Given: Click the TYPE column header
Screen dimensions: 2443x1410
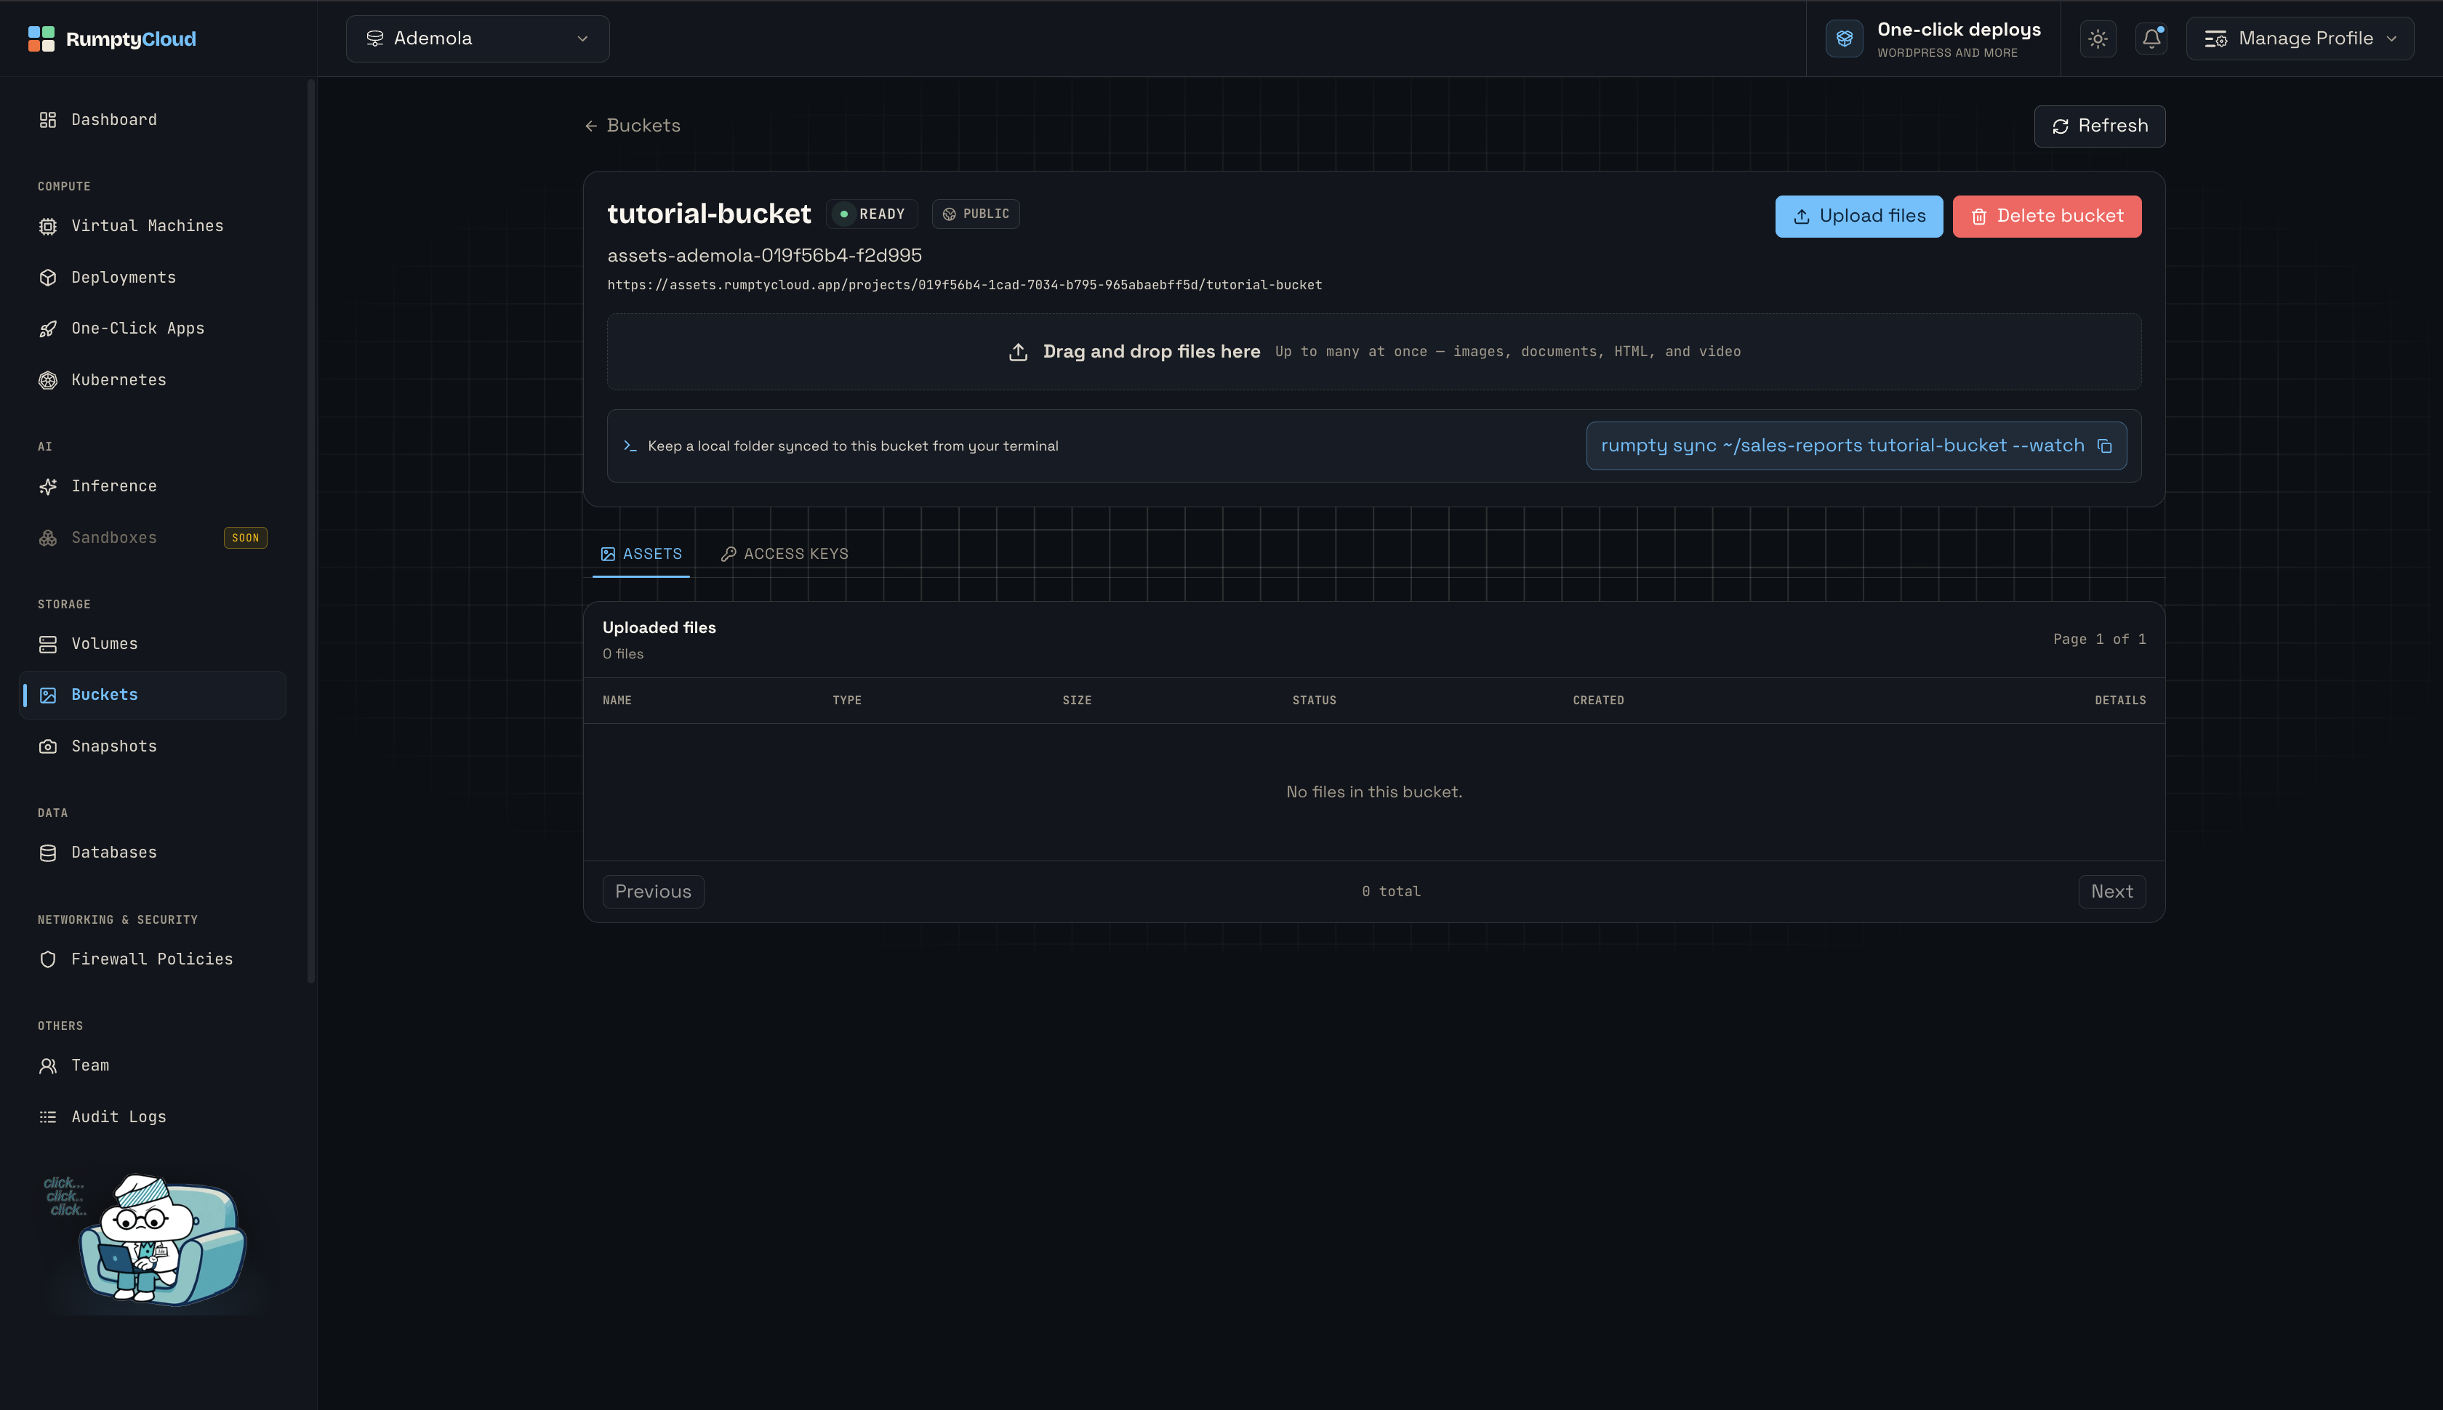Looking at the screenshot, I should click(x=846, y=700).
